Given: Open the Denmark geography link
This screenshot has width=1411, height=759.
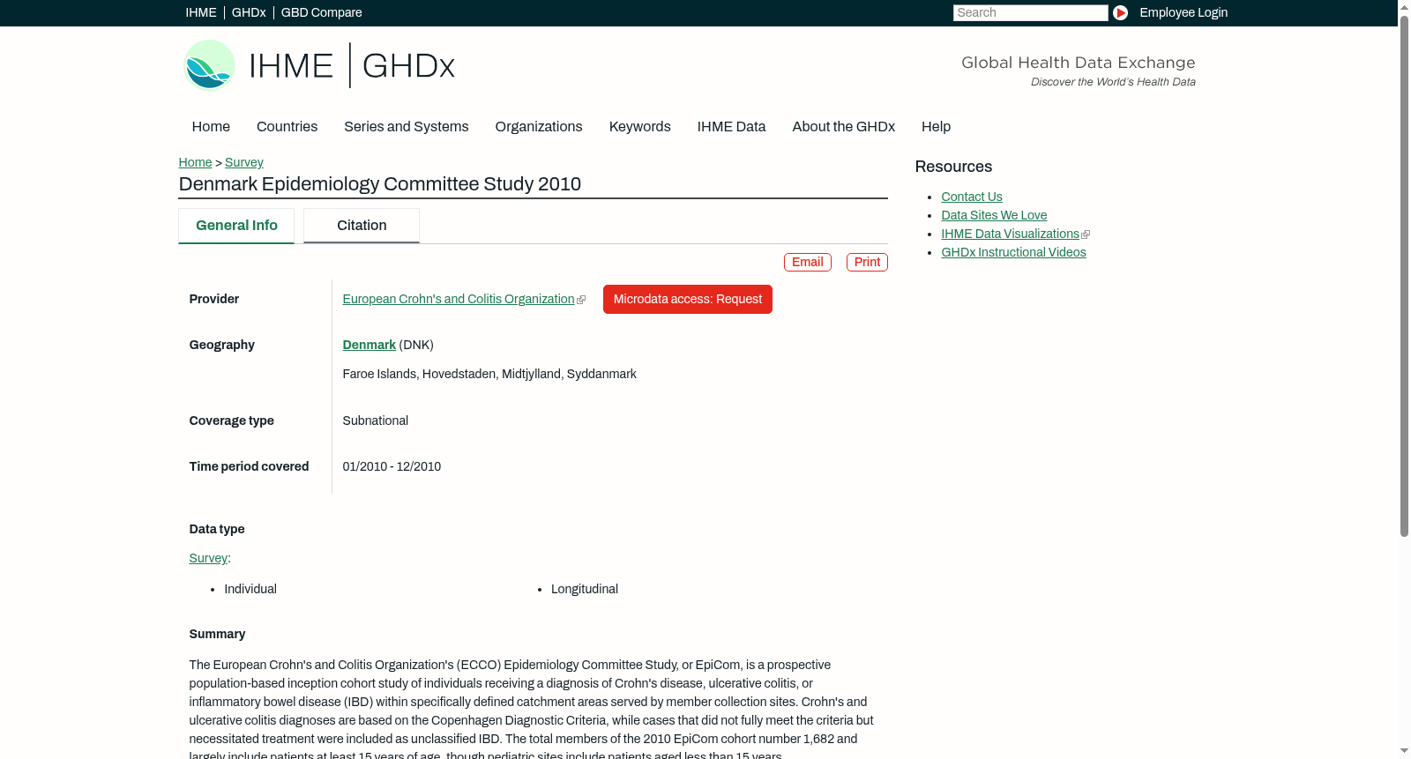Looking at the screenshot, I should click(369, 345).
